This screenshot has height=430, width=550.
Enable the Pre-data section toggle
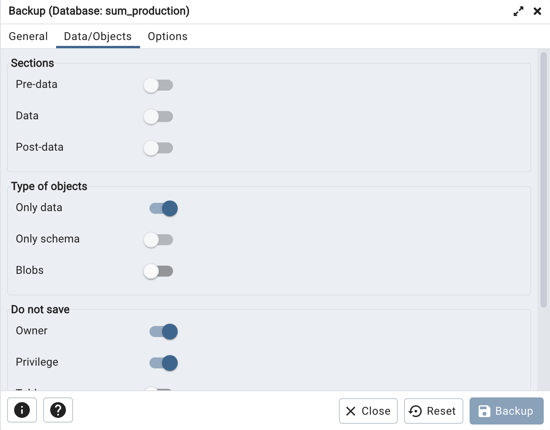[x=158, y=85]
